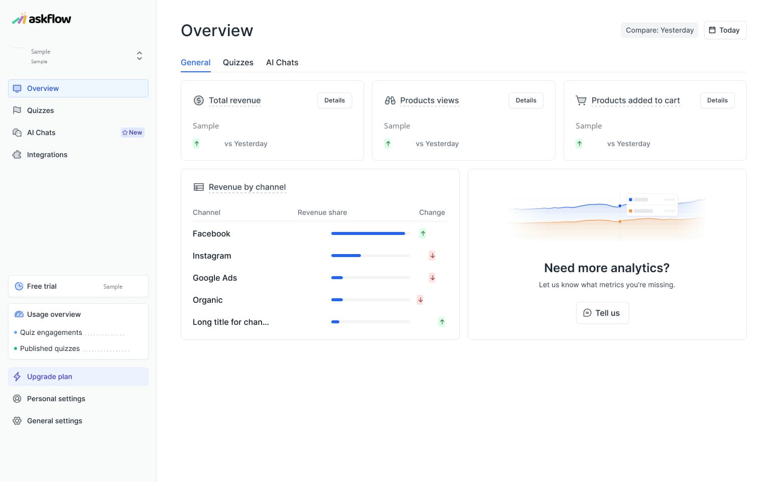Viewport: 771px width, 482px height.
Task: Open Details for Total revenue
Action: (335, 100)
